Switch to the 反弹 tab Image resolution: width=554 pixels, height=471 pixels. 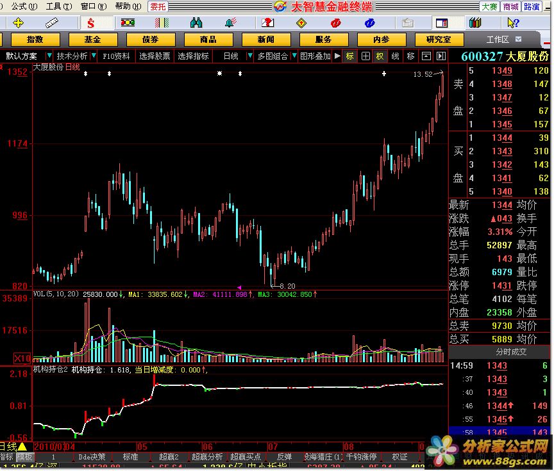point(284,457)
